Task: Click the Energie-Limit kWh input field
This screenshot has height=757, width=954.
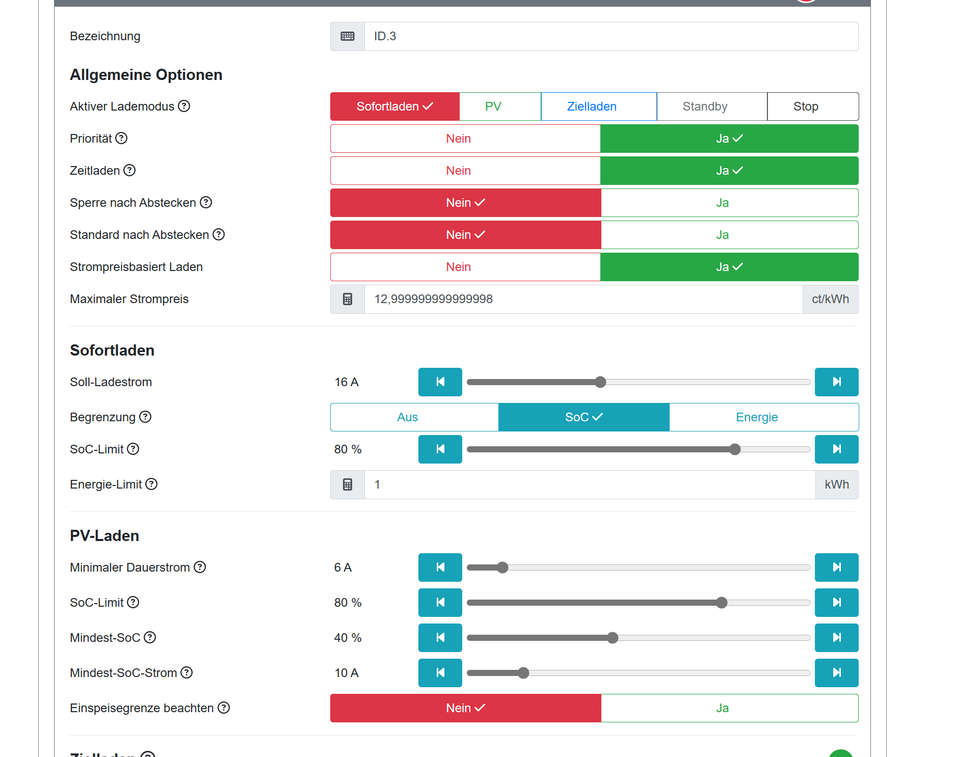Action: pyautogui.click(x=590, y=484)
